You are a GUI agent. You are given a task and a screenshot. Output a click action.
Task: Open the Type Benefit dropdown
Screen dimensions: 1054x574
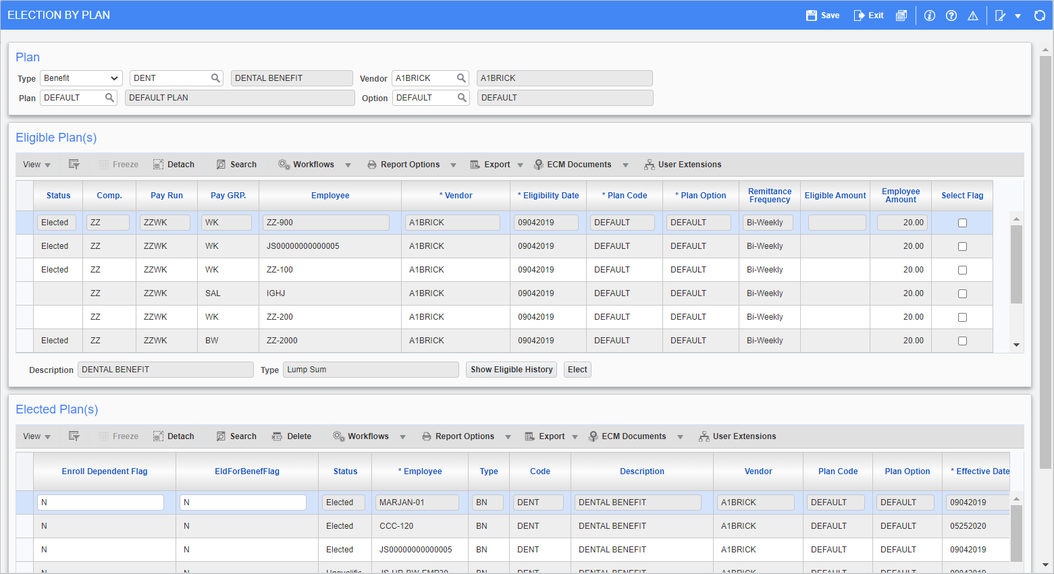click(81, 78)
